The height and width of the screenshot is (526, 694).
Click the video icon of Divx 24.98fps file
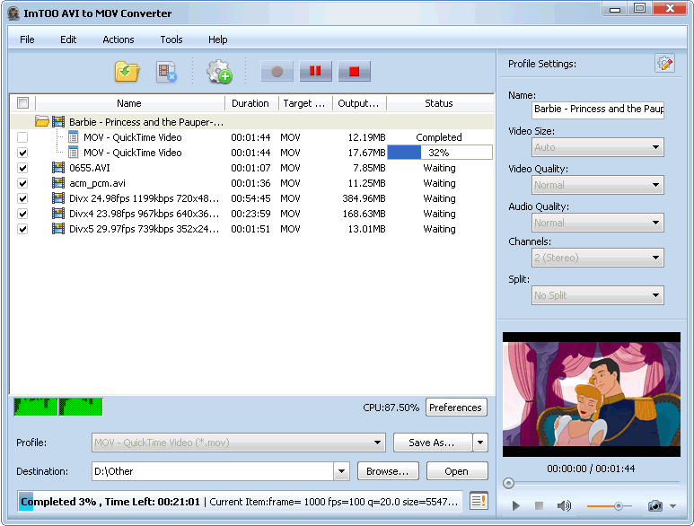tap(58, 198)
